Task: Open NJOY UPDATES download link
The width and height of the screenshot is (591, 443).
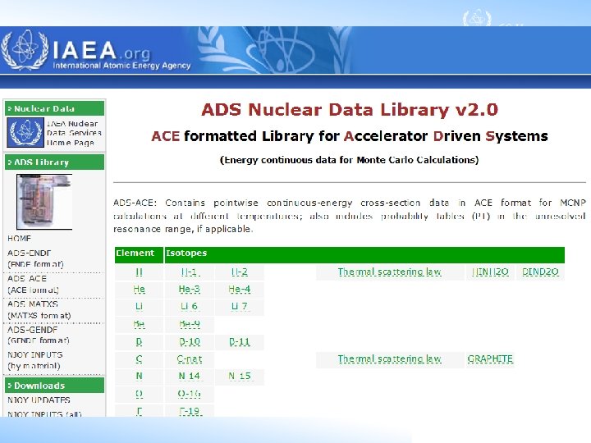Action: click(x=39, y=400)
